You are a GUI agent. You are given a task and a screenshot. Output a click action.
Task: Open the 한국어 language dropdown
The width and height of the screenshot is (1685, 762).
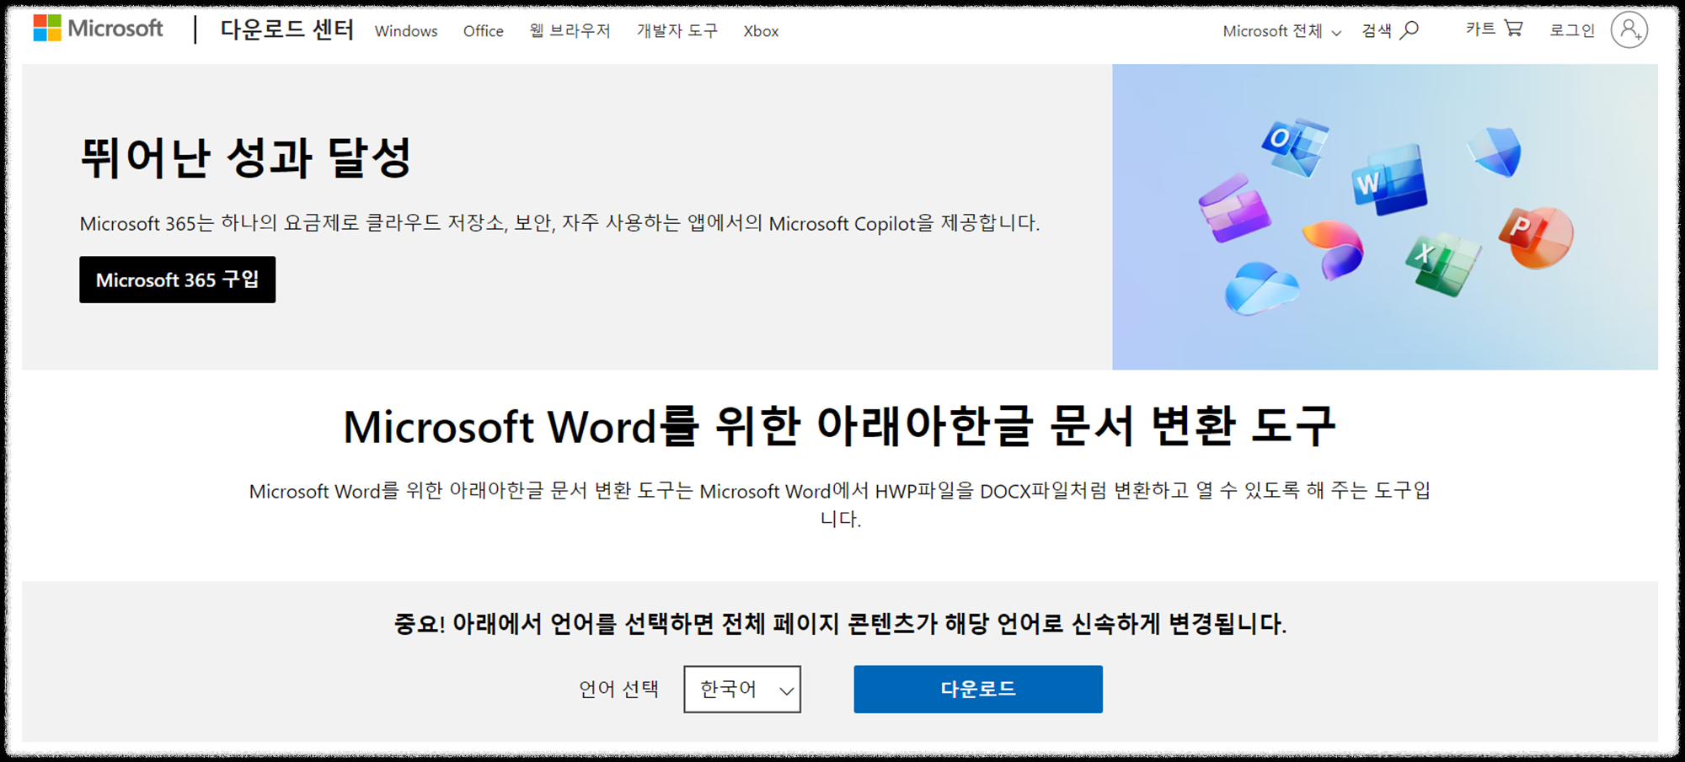click(x=741, y=689)
